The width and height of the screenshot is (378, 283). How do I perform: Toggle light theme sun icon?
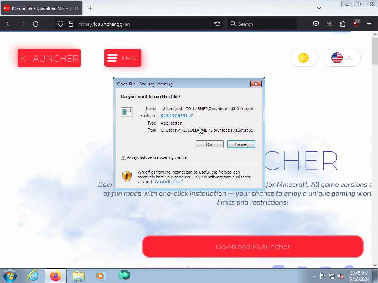coord(303,58)
